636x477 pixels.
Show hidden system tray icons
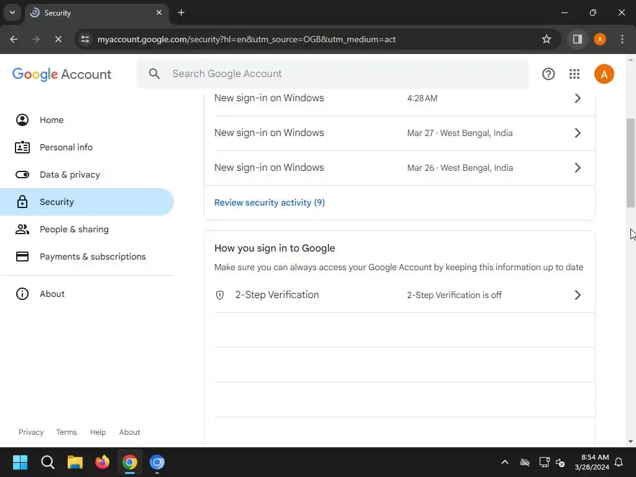(505, 462)
